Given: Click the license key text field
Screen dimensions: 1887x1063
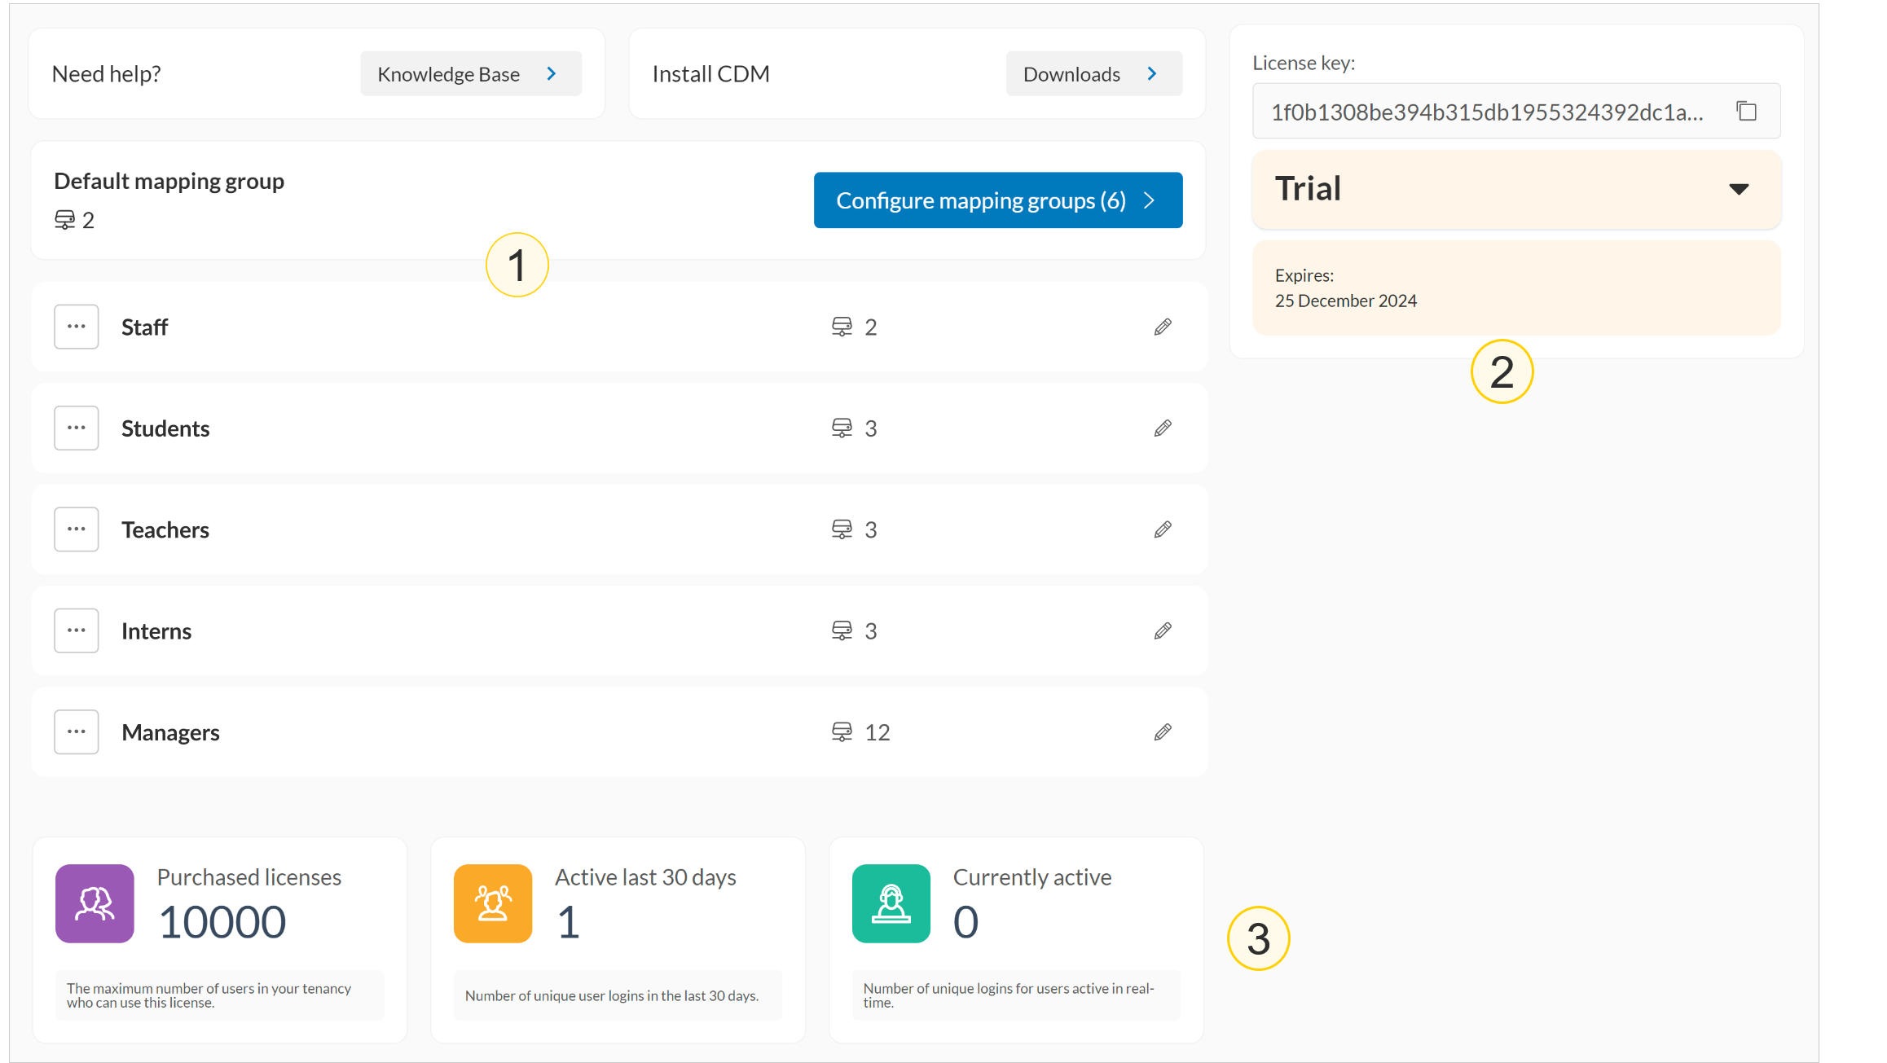Looking at the screenshot, I should 1487,112.
